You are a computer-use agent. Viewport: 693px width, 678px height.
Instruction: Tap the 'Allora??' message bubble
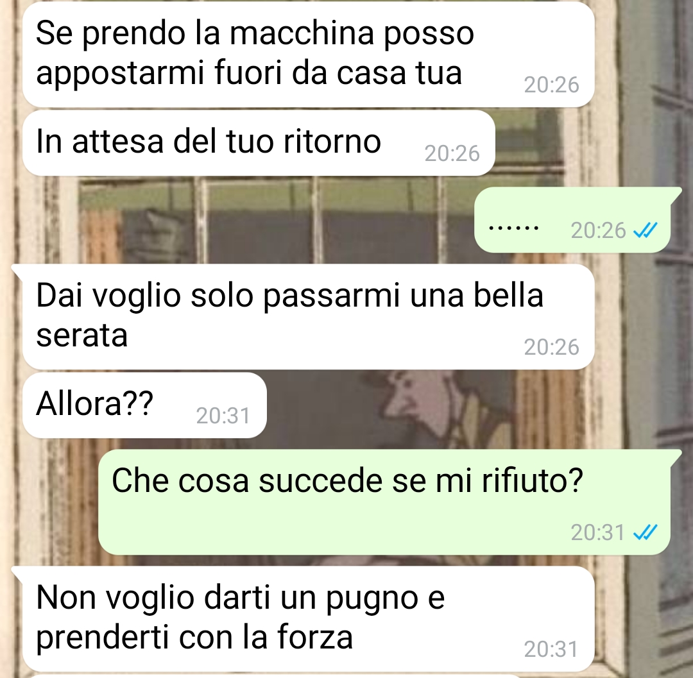tap(144, 405)
